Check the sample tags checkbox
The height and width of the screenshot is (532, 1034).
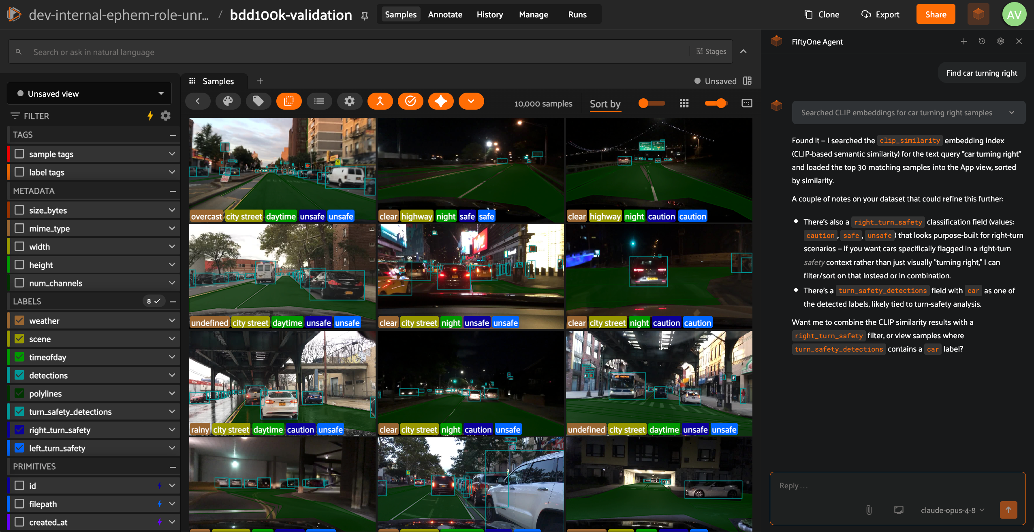(x=19, y=154)
